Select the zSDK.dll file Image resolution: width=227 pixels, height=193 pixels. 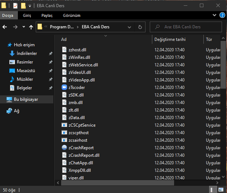pyautogui.click(x=76, y=95)
